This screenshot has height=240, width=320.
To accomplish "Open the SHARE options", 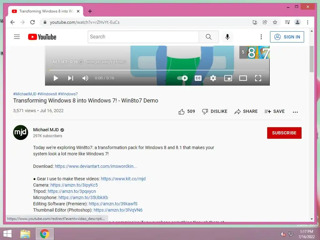I will (x=246, y=112).
